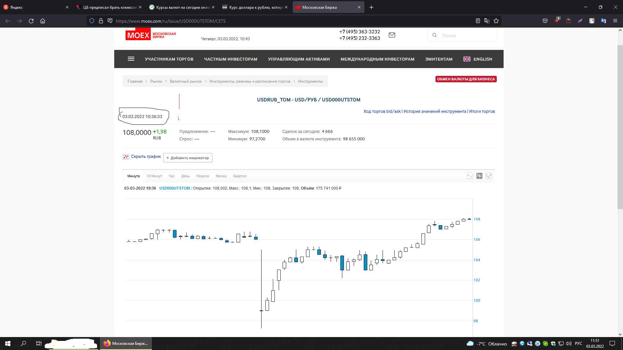Select the Месяц chart interval

tap(221, 176)
